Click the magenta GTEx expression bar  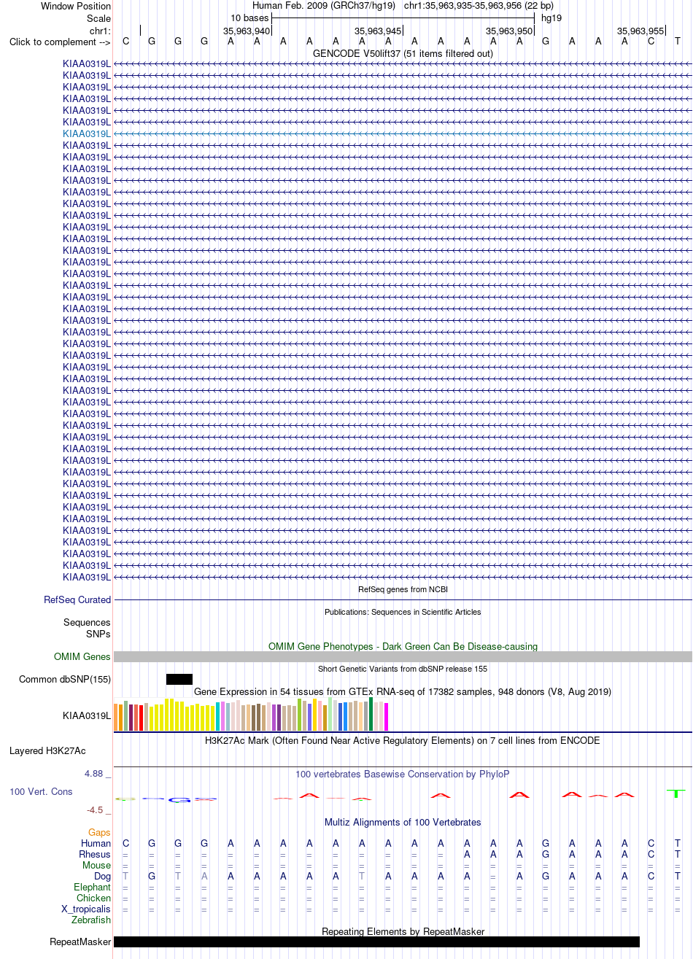click(x=387, y=717)
